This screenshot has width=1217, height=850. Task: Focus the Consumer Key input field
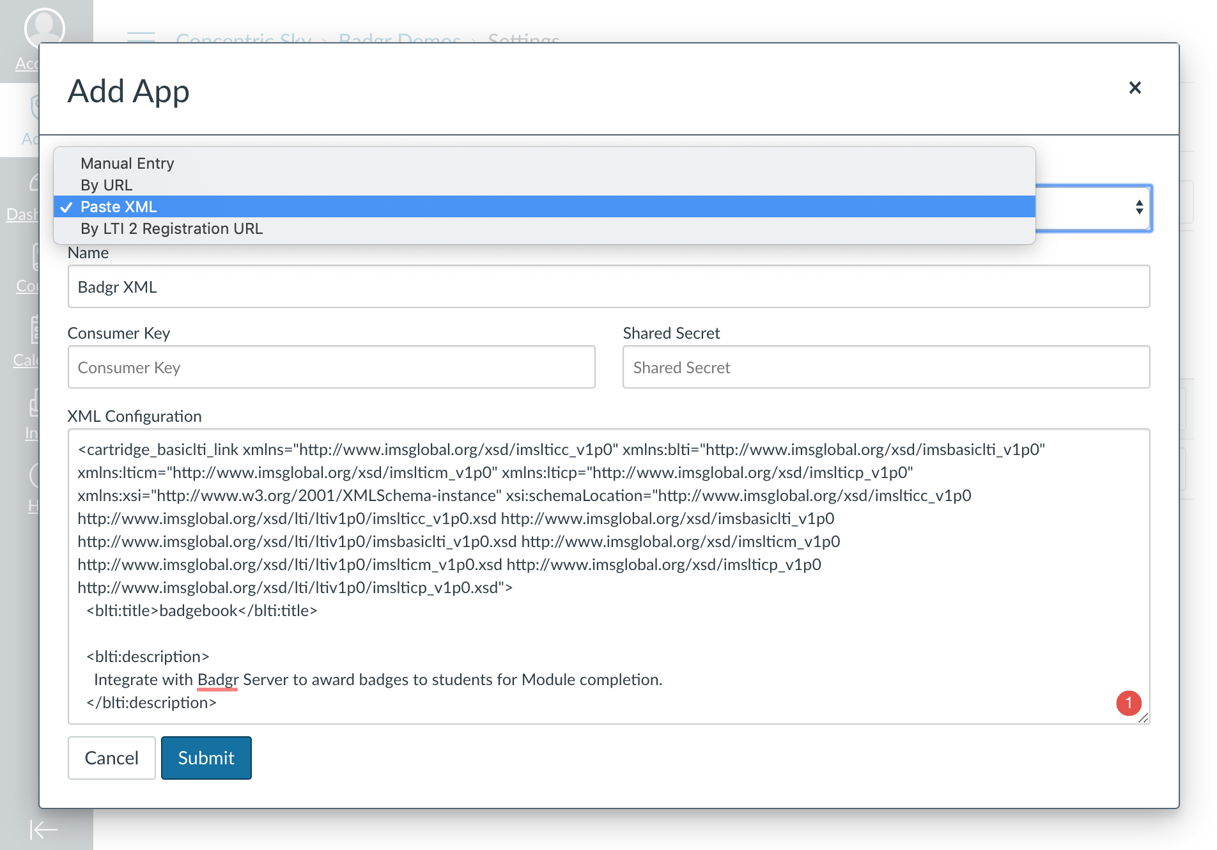332,367
